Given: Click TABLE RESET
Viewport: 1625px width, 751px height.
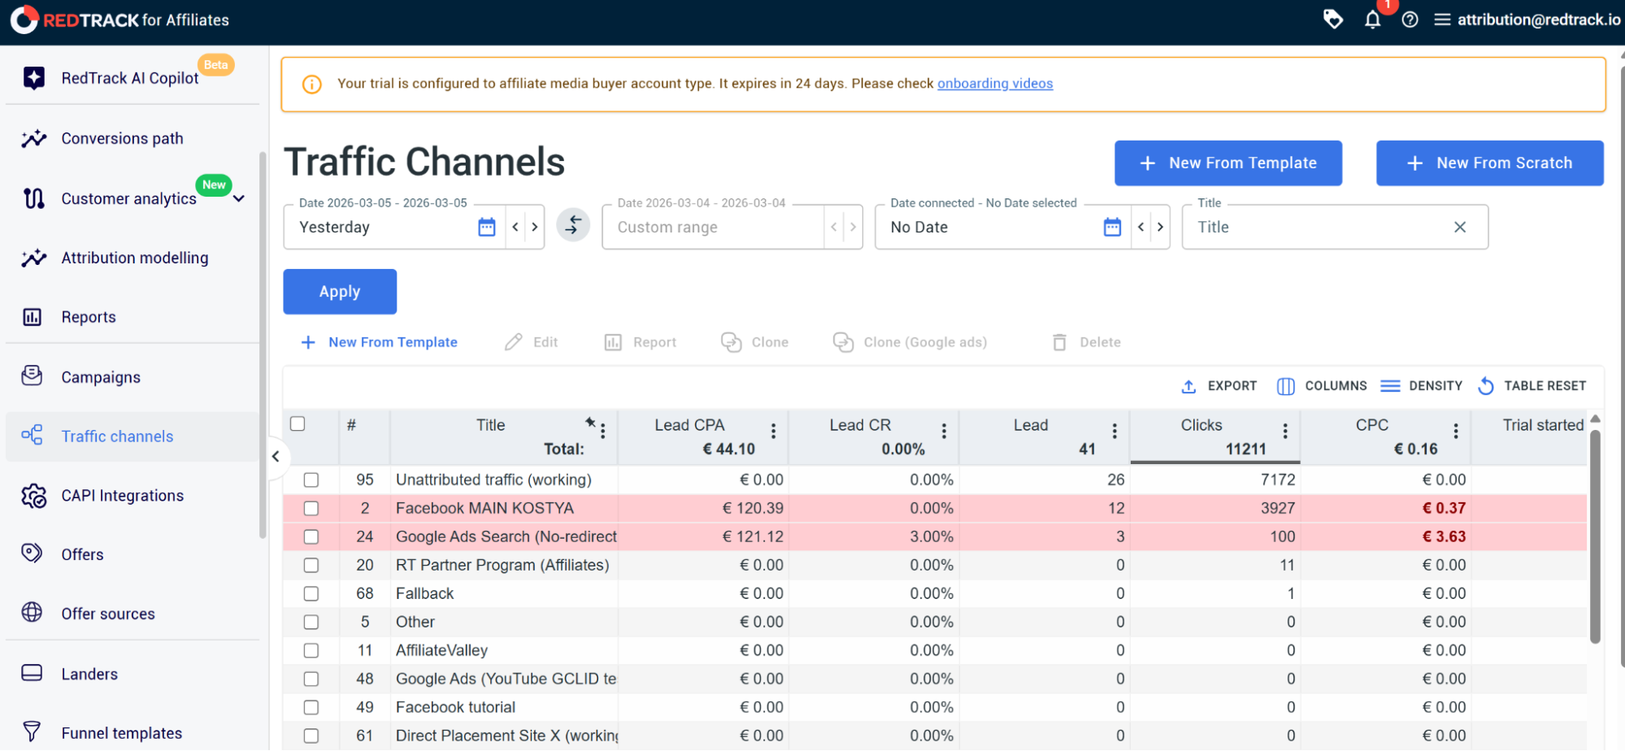Looking at the screenshot, I should point(1532,386).
